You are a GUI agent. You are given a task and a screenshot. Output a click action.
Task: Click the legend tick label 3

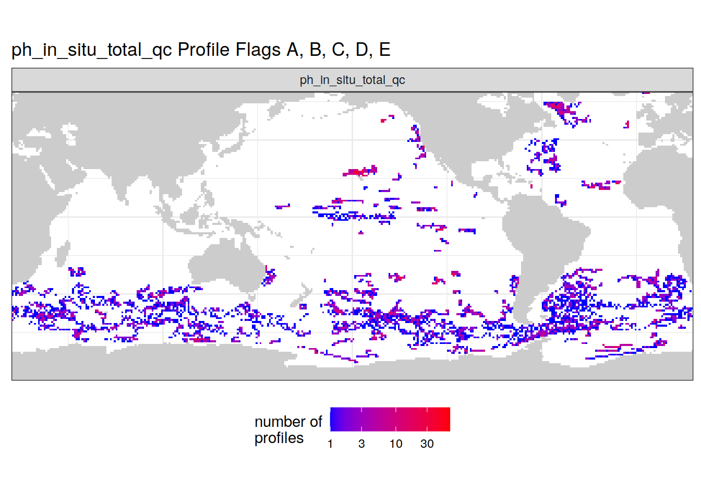point(361,444)
